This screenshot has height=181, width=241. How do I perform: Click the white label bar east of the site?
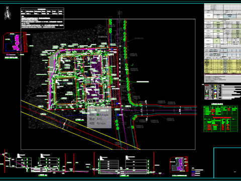tap(143, 82)
